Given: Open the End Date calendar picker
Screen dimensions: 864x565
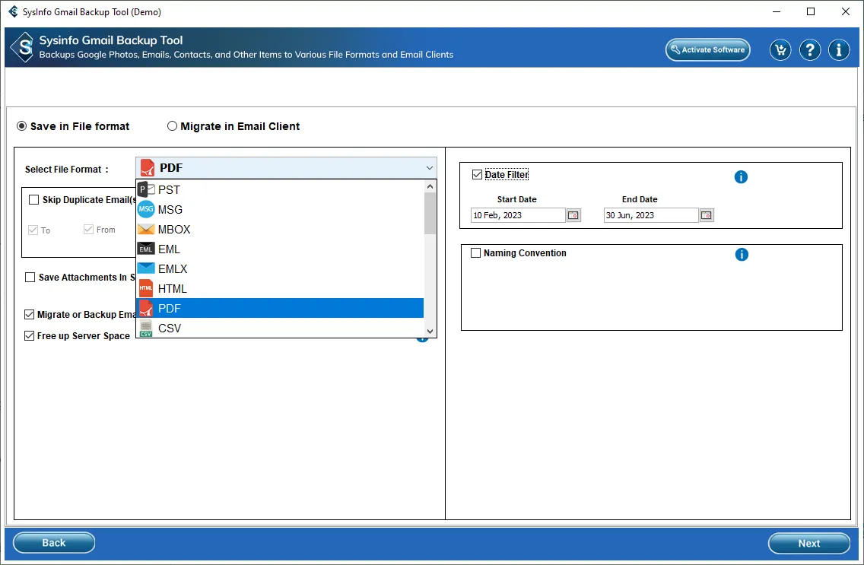Looking at the screenshot, I should (x=707, y=215).
